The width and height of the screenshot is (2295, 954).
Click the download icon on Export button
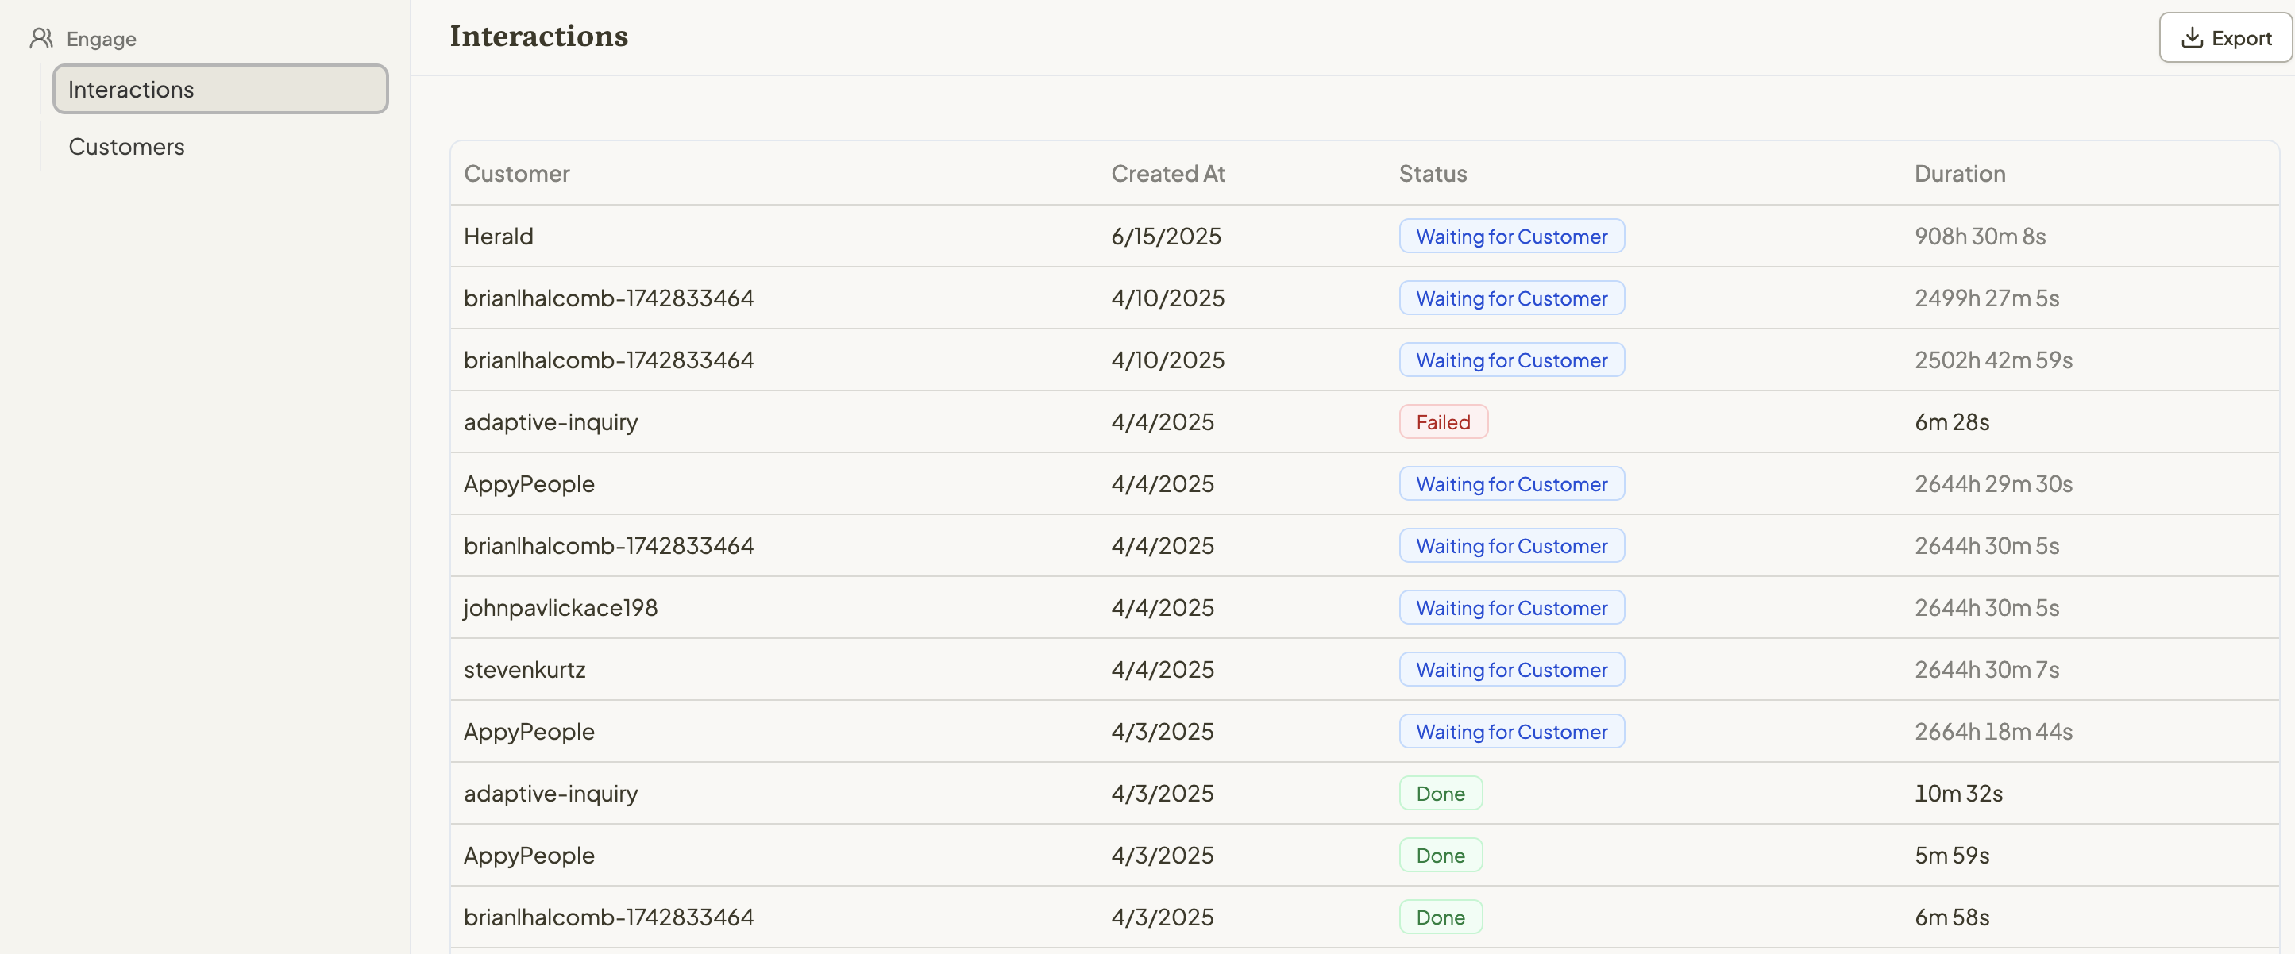(2190, 37)
